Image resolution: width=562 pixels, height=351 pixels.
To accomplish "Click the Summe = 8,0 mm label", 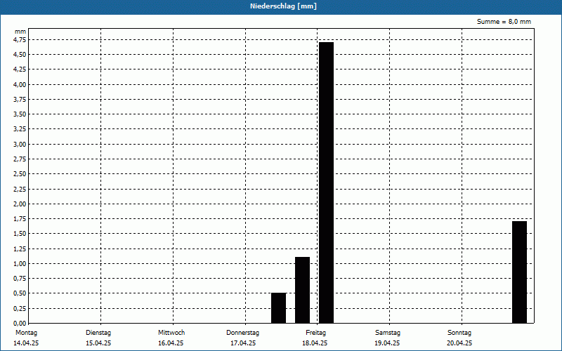I will pos(504,22).
